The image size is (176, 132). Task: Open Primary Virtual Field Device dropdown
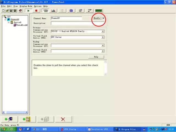pyautogui.click(x=103, y=37)
